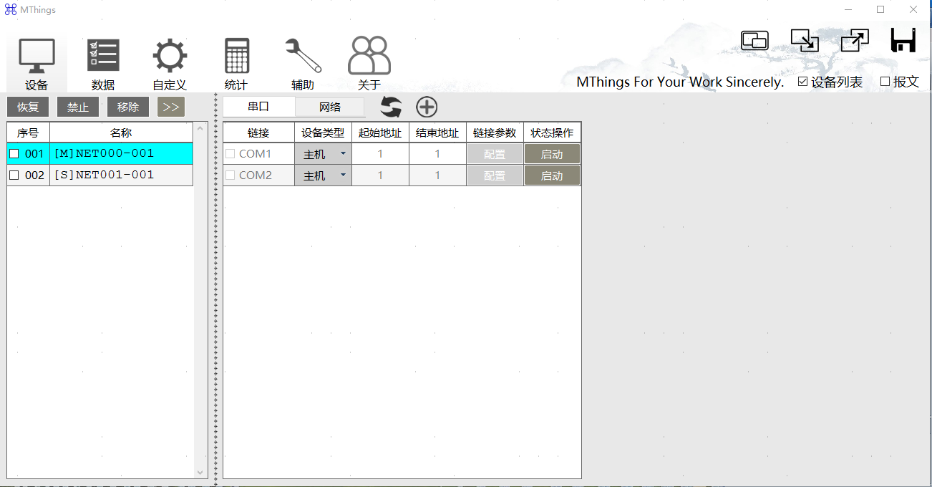Viewport: 932px width, 487px height.
Task: Open the 关于 people icon
Action: 369,56
